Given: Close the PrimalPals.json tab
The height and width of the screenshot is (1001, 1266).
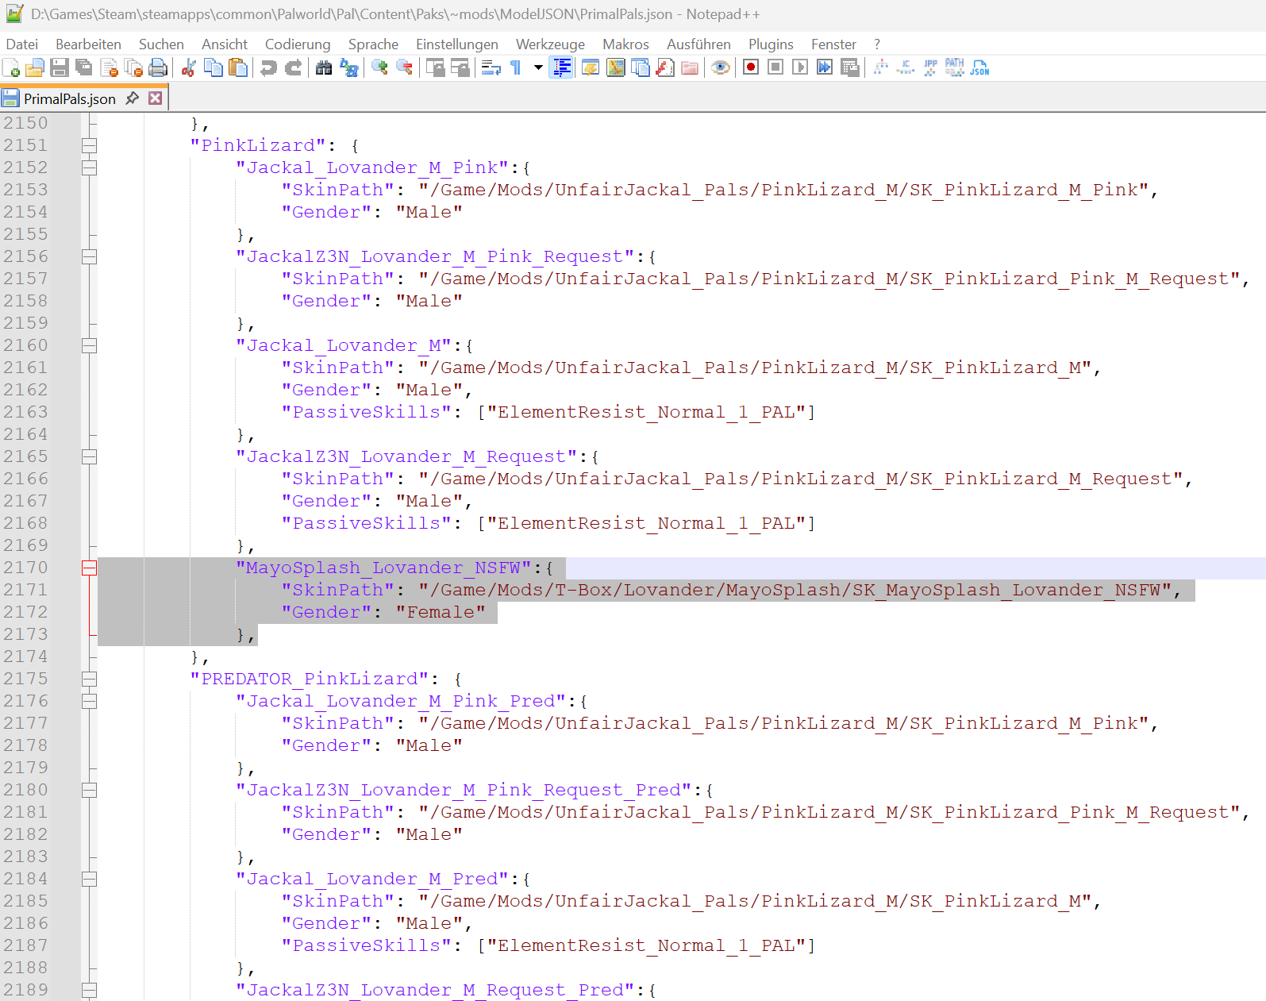Looking at the screenshot, I should (x=156, y=98).
